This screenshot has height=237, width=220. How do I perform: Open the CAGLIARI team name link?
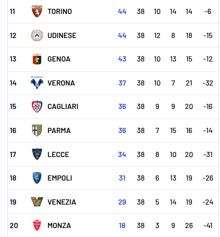(63, 107)
